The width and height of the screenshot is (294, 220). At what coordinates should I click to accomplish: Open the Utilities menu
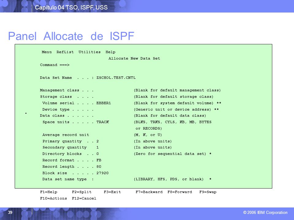(x=89, y=52)
